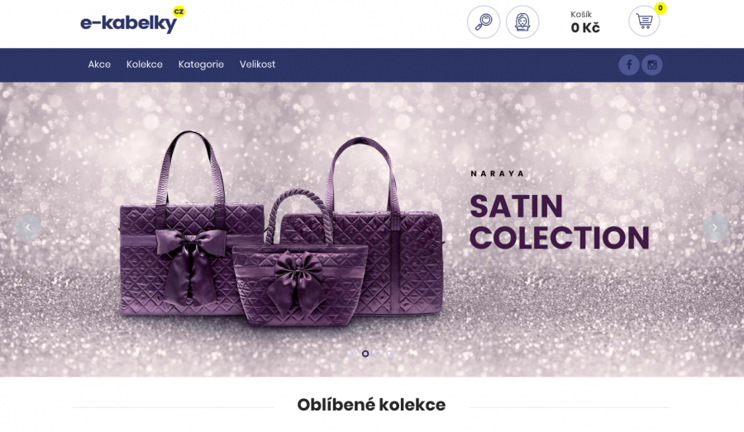Click the Satin Colection banner title
This screenshot has height=432, width=744.
click(x=560, y=222)
